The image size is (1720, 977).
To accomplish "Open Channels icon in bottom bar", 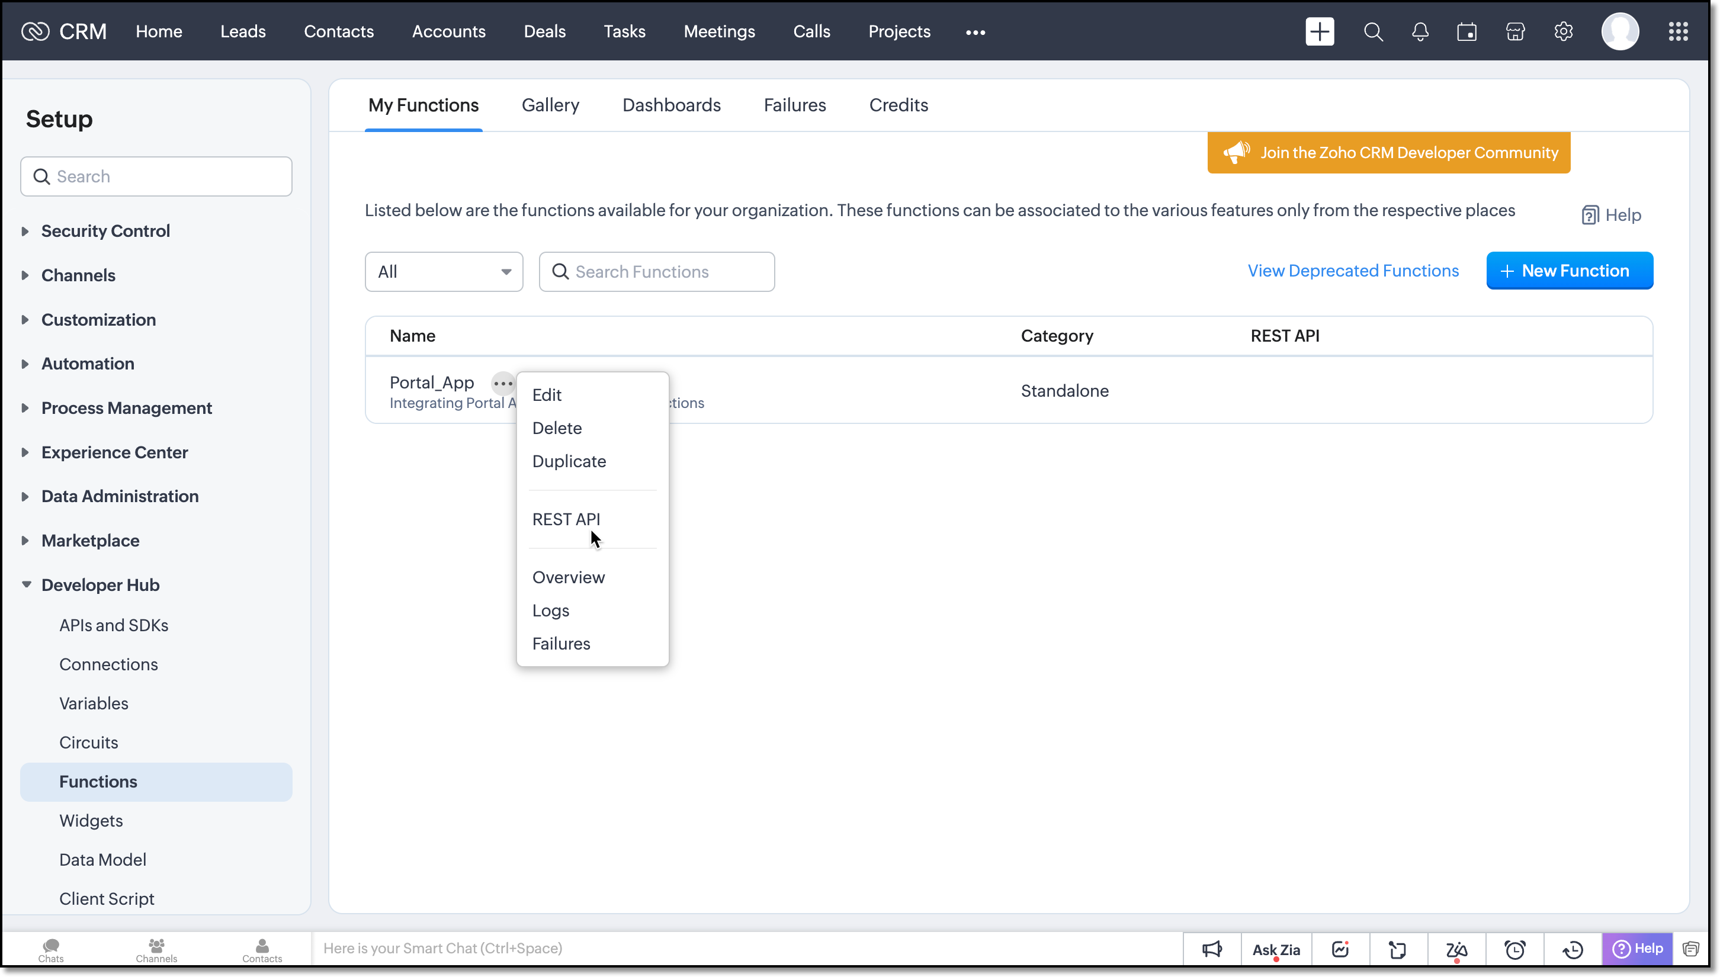I will pos(156,950).
